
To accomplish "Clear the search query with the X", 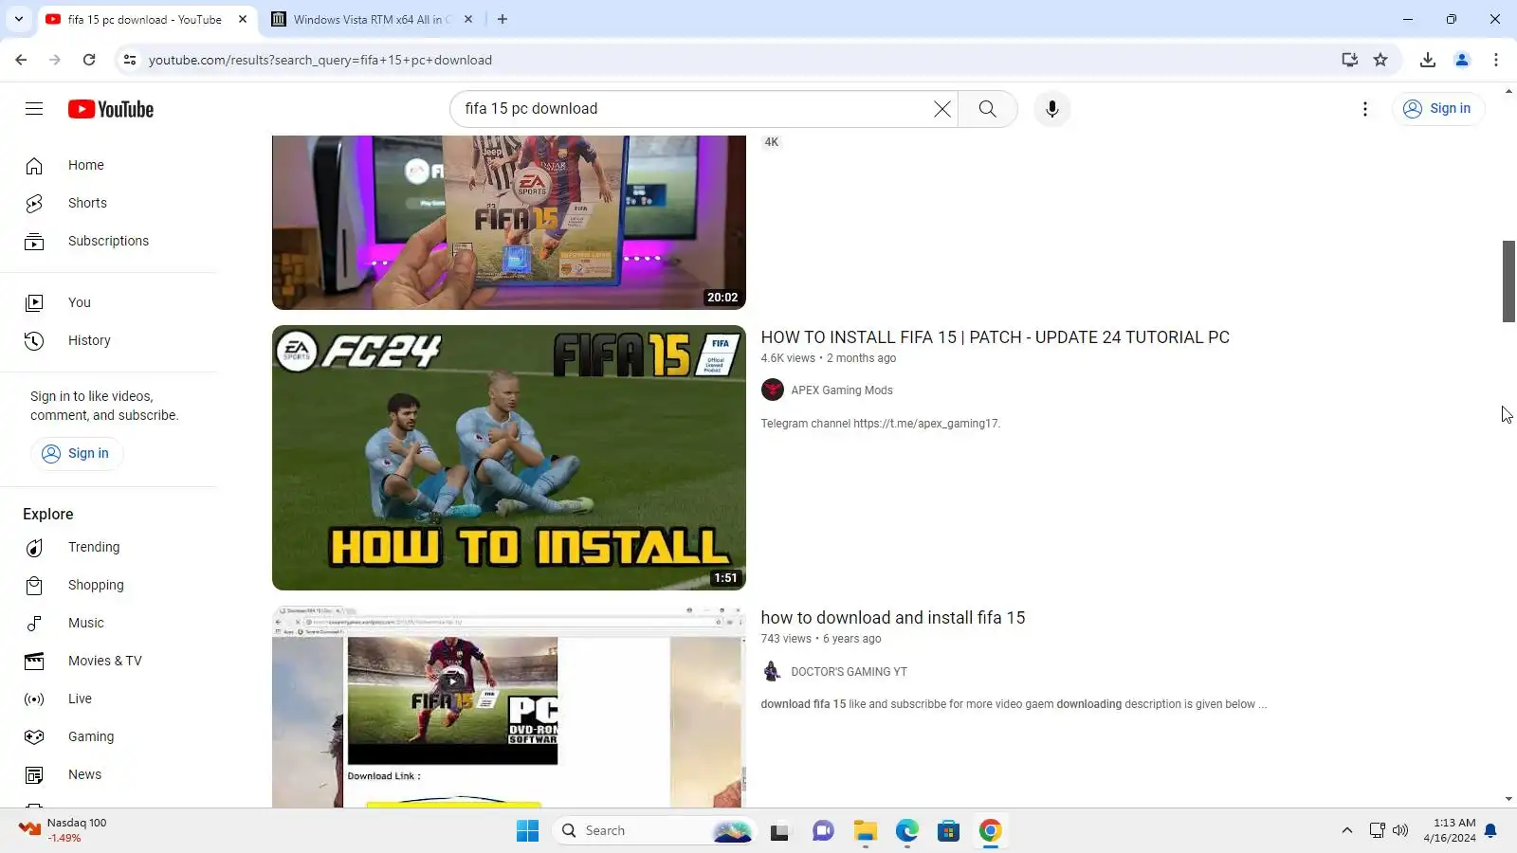I will tap(941, 109).
